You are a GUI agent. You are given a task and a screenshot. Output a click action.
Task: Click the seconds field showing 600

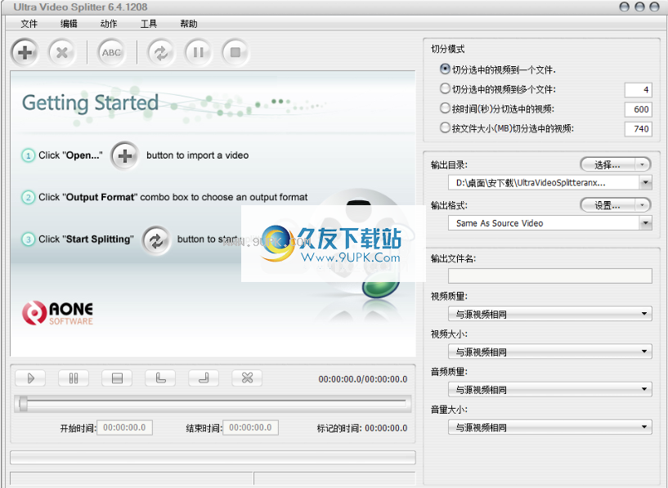point(638,109)
